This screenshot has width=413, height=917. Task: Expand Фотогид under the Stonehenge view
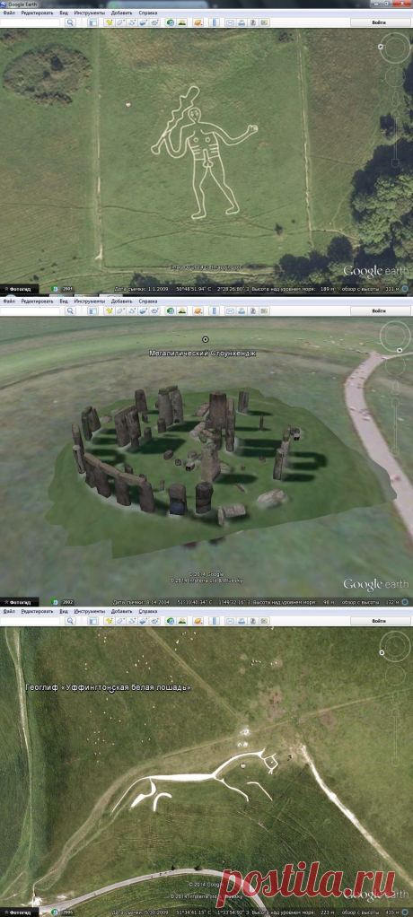point(20,601)
